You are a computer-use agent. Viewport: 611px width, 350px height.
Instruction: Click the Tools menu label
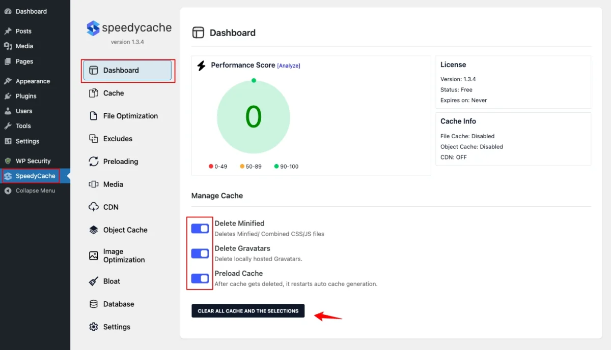(23, 126)
